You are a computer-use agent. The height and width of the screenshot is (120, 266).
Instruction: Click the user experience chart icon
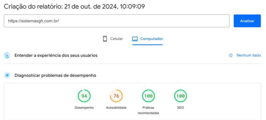pyautogui.click(x=7, y=55)
